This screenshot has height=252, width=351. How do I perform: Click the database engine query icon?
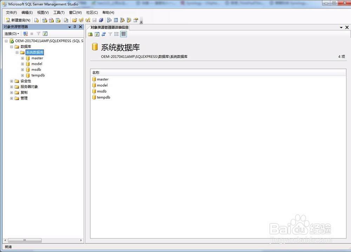(x=36, y=20)
